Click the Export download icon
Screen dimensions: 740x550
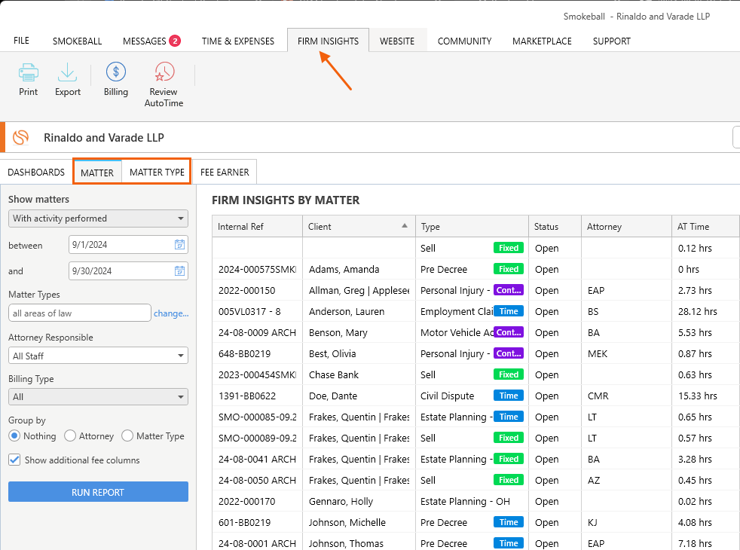click(68, 72)
